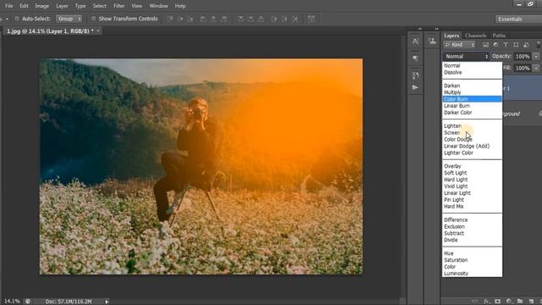Filter layers by adjustment layers icon
Screen dimensions: 542x305
[495, 45]
